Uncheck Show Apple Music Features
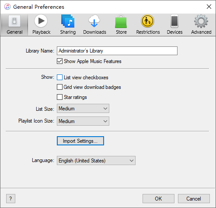The height and width of the screenshot is (208, 216). (x=59, y=61)
